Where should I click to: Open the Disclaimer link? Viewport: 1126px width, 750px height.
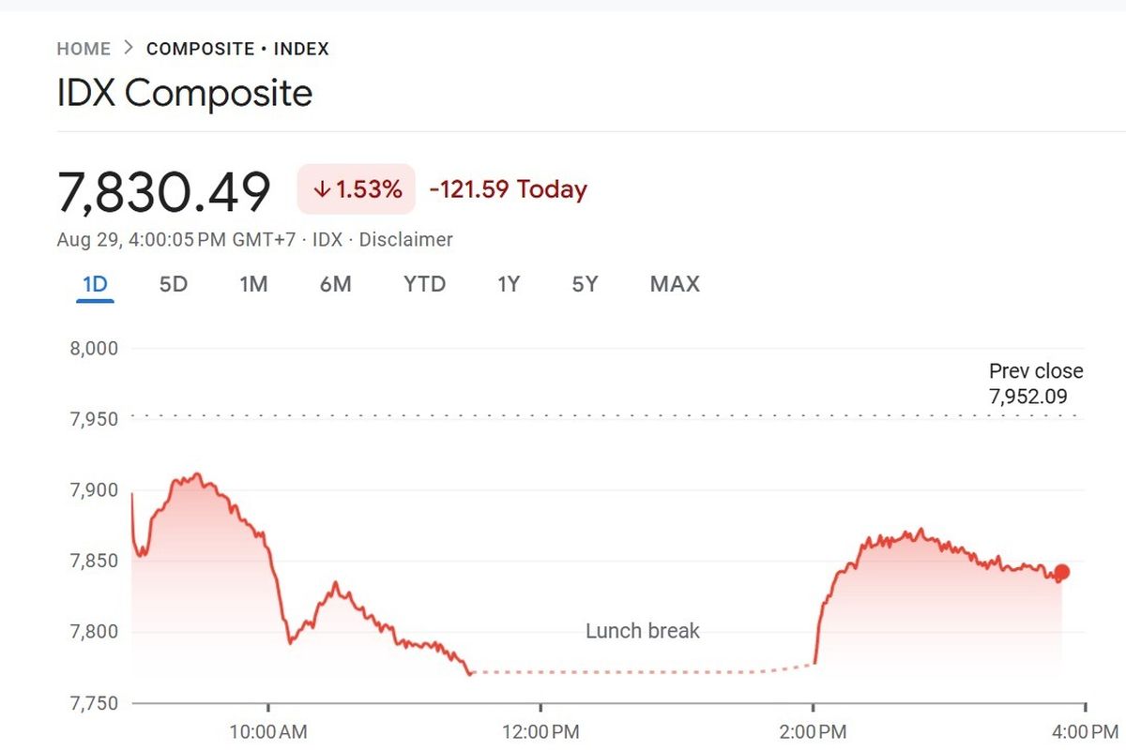tap(405, 240)
